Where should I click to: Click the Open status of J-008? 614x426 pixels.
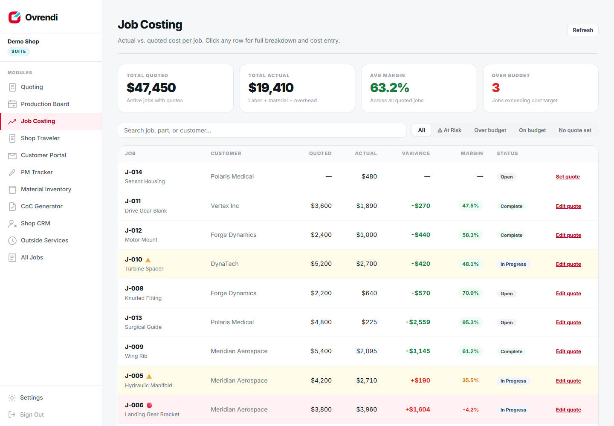(x=507, y=294)
